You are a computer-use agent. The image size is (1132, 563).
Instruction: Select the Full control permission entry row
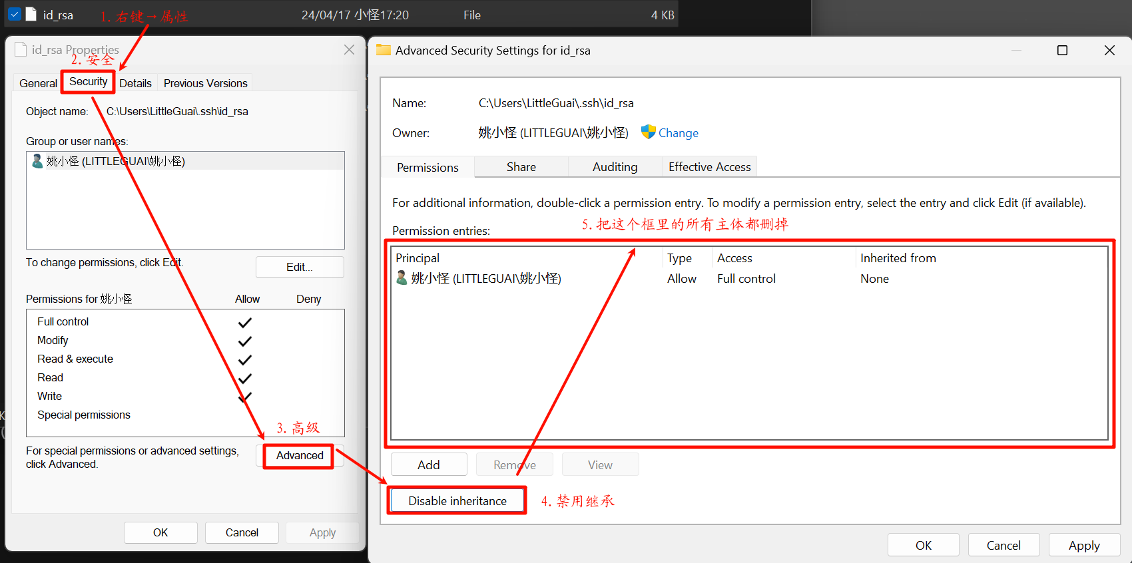pos(746,279)
